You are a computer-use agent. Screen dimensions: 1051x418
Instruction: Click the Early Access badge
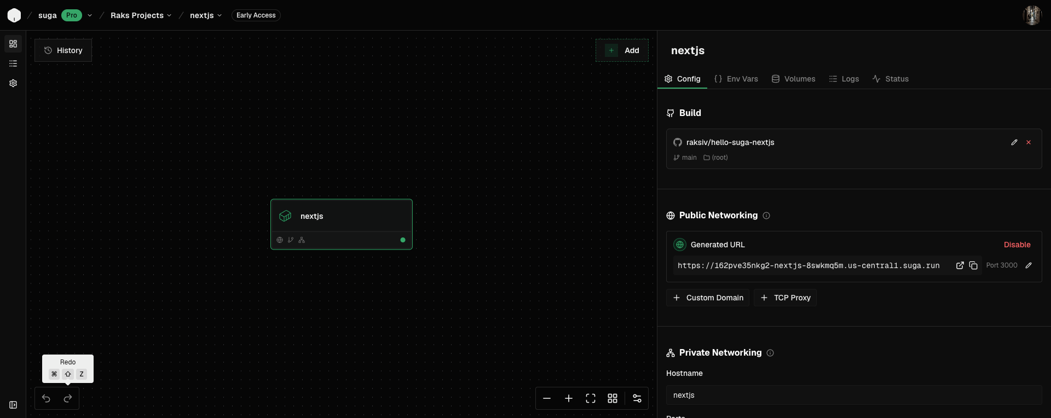(x=256, y=15)
